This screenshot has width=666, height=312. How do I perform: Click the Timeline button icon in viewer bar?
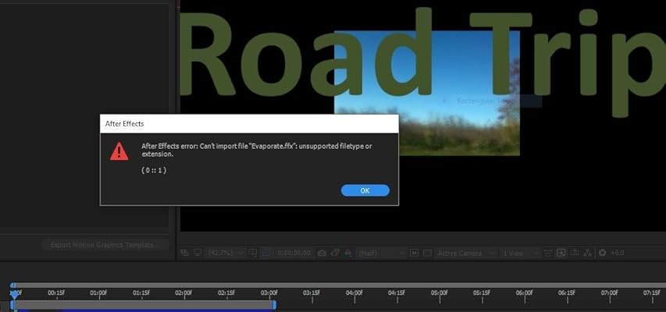point(574,253)
